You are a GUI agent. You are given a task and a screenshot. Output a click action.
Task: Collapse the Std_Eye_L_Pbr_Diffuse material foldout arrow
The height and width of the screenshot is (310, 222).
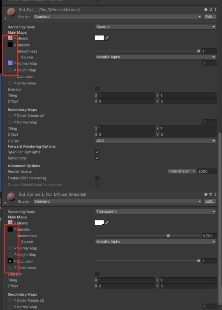click(5, 19)
